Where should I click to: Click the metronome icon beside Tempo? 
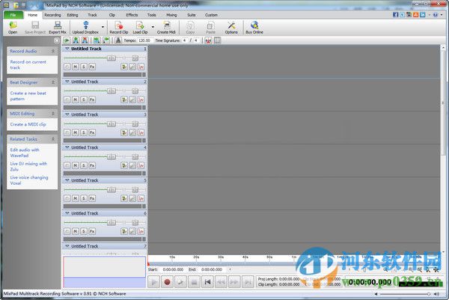(118, 40)
